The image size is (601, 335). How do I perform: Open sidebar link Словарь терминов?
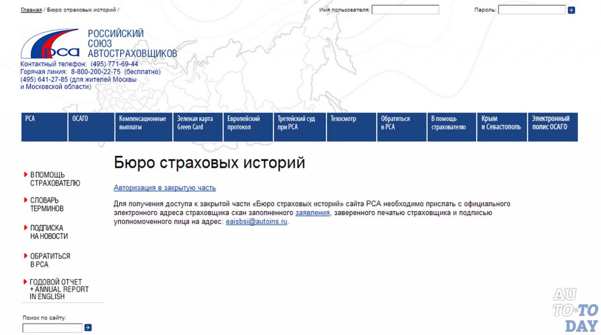(47, 204)
